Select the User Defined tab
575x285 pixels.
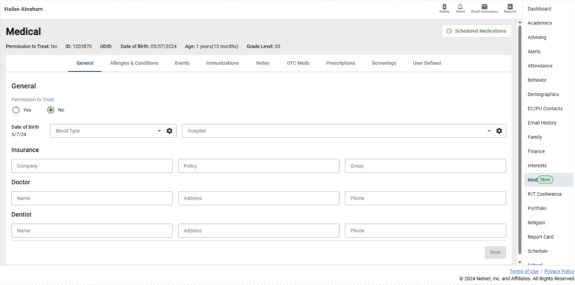click(427, 63)
